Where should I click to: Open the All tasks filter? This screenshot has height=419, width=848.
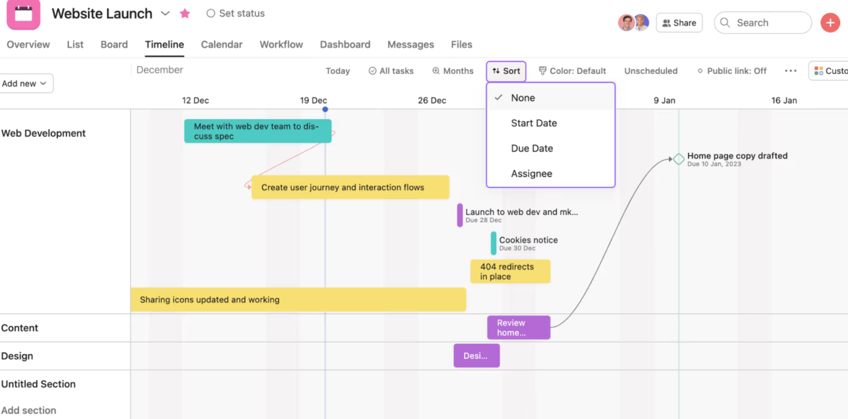point(391,71)
